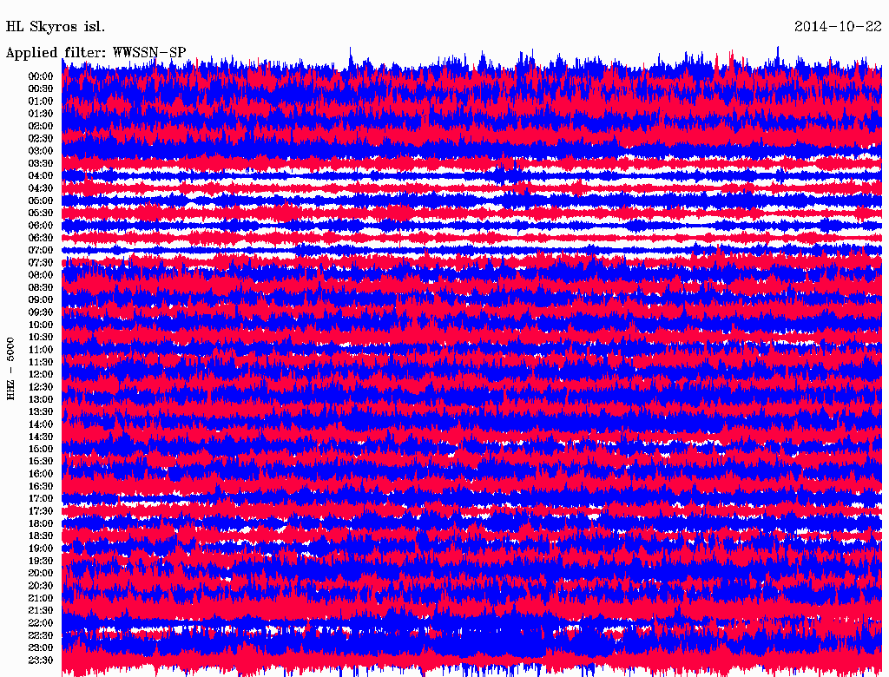
Task: Select the 06:00 time label
Action: coord(40,225)
